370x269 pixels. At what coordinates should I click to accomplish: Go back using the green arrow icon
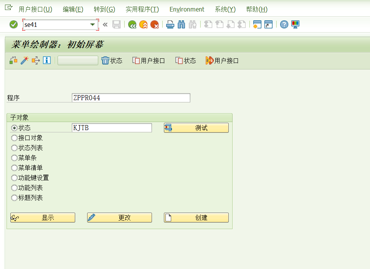(133, 24)
